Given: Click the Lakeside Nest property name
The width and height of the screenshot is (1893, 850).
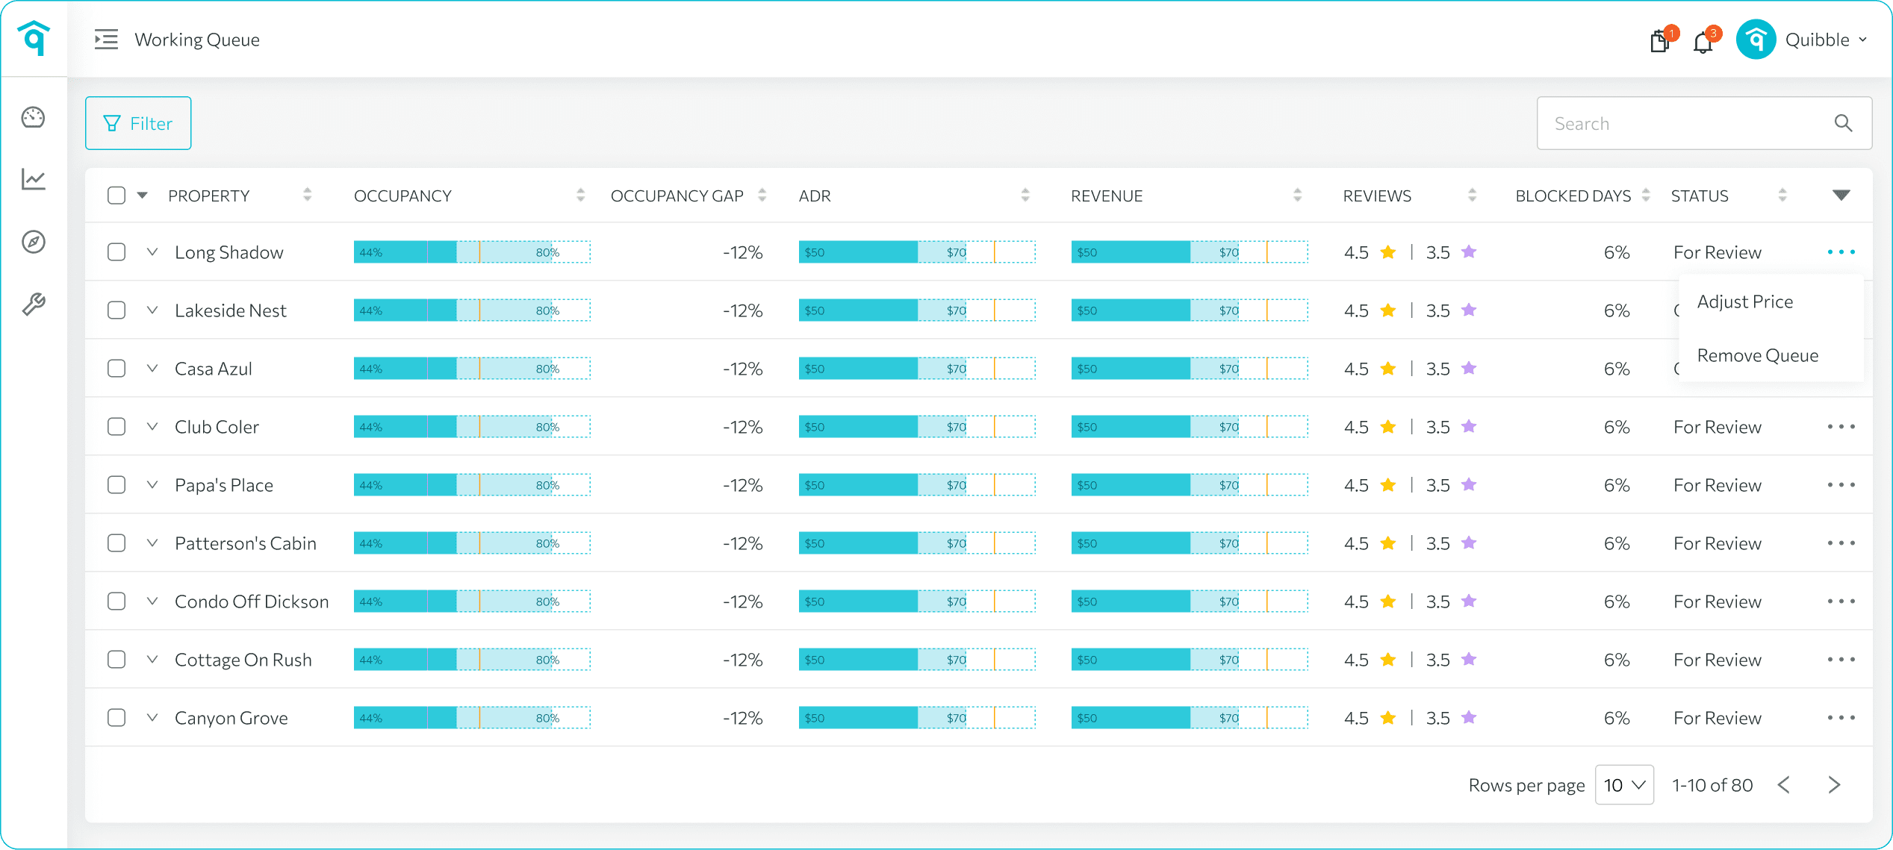Looking at the screenshot, I should [230, 311].
